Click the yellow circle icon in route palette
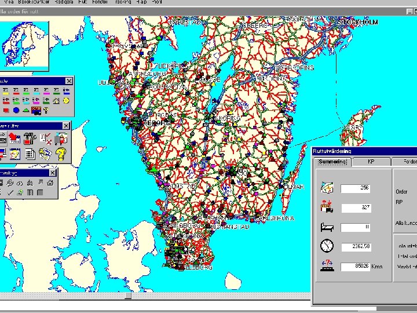This screenshot has height=313, width=417. [x=66, y=101]
